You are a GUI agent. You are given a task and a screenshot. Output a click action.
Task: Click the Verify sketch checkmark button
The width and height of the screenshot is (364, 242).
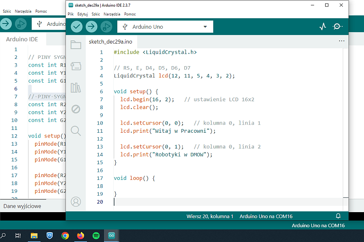pyautogui.click(x=77, y=27)
